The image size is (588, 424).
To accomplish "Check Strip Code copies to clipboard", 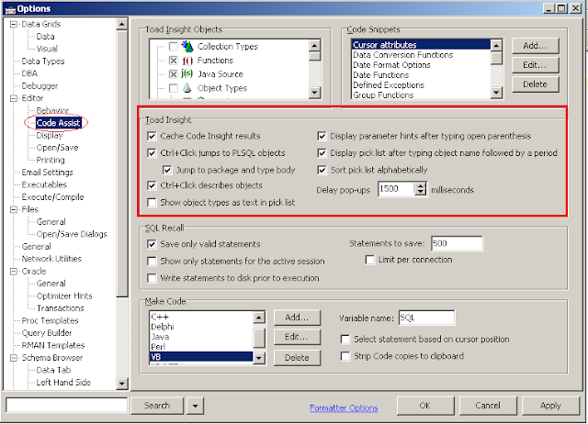I will click(345, 356).
